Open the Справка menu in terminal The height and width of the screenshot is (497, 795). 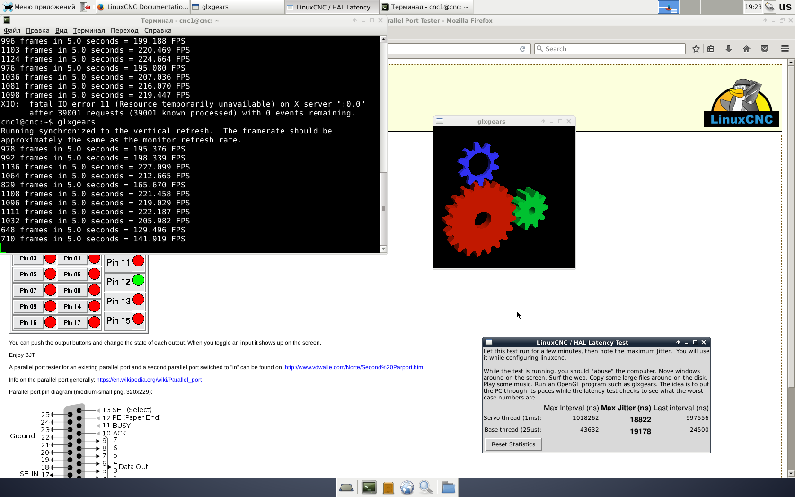158,30
